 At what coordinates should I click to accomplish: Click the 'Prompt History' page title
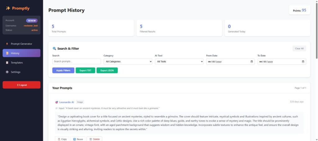click(66, 10)
